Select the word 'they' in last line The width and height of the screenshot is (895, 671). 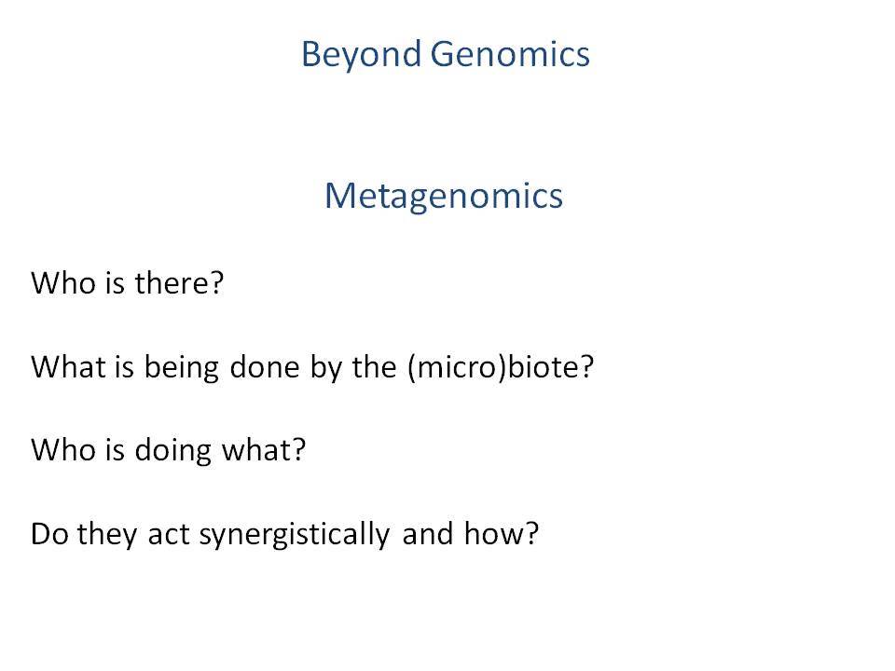(107, 536)
